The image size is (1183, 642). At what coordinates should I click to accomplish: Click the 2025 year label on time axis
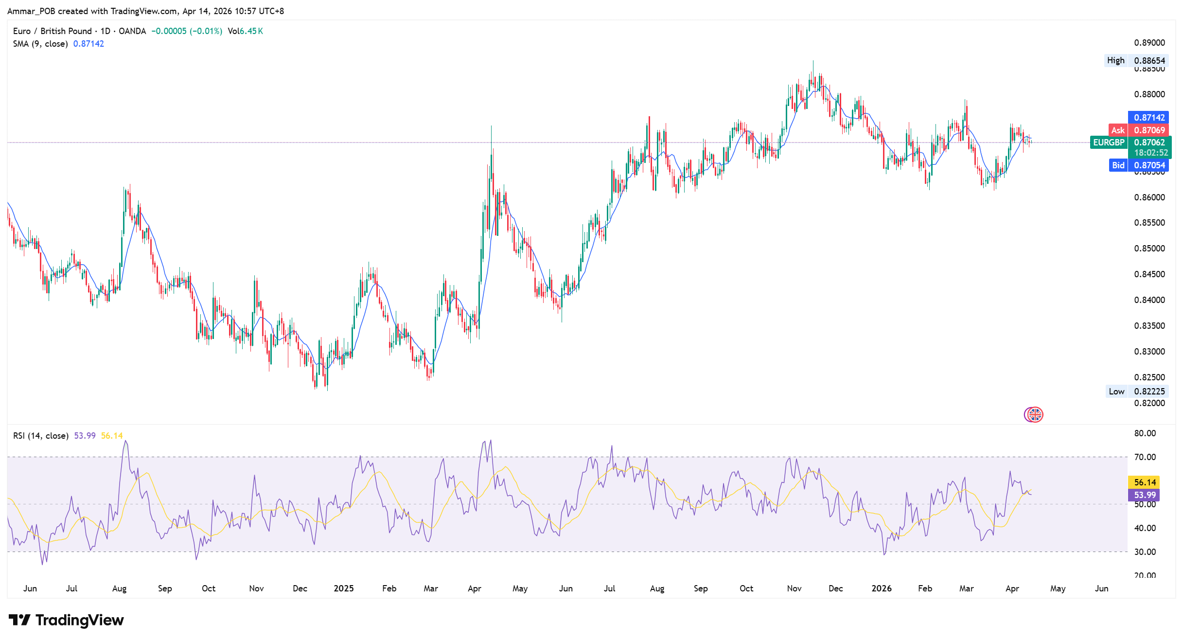click(x=344, y=588)
